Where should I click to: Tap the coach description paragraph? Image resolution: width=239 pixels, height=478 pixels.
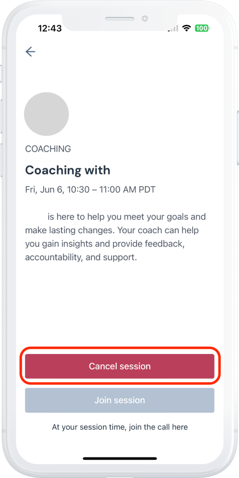click(116, 237)
